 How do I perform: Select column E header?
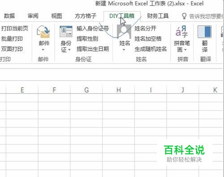22,90
